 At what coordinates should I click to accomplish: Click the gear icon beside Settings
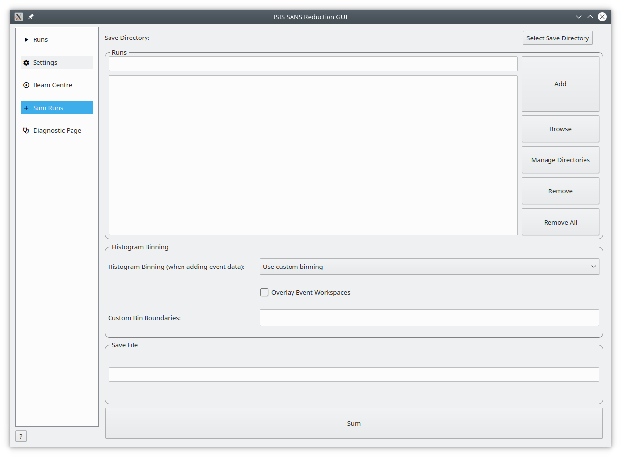tap(26, 63)
